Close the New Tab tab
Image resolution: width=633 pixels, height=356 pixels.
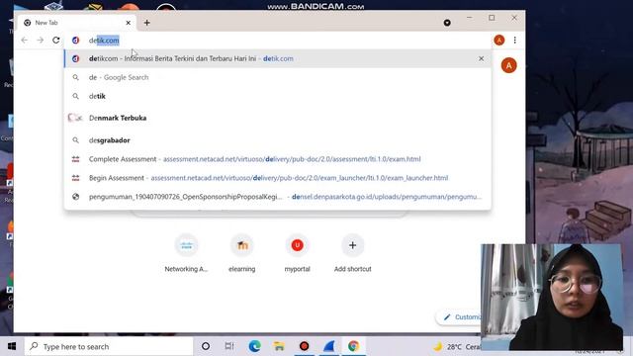click(x=128, y=23)
